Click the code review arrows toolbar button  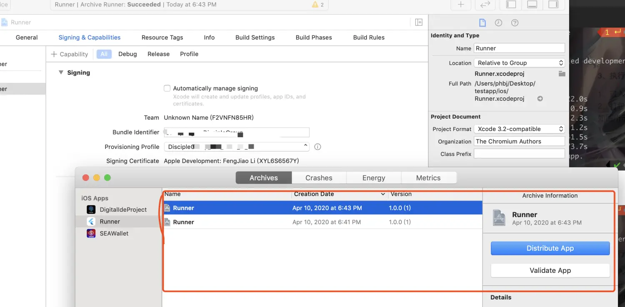(x=485, y=5)
